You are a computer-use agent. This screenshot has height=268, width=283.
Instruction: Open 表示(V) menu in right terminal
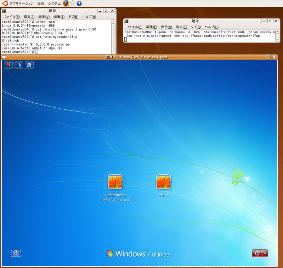166,27
